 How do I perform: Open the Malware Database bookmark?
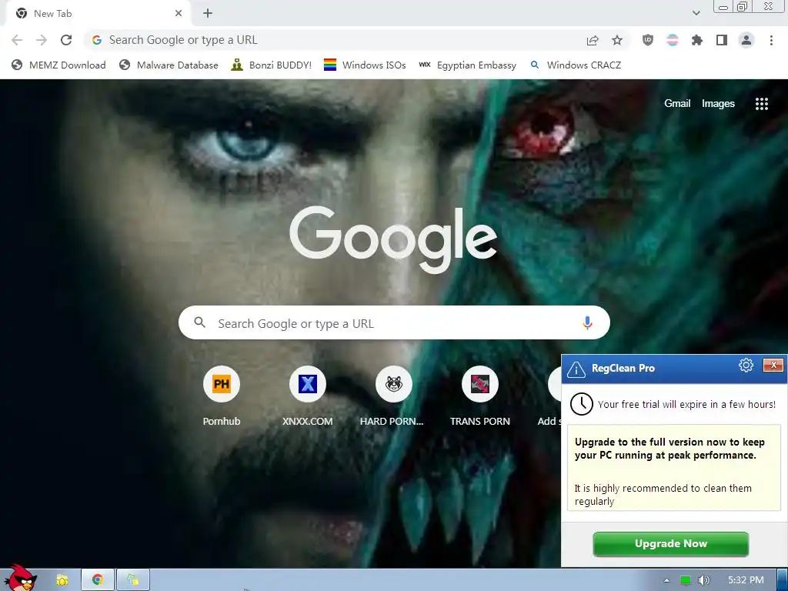tap(169, 65)
